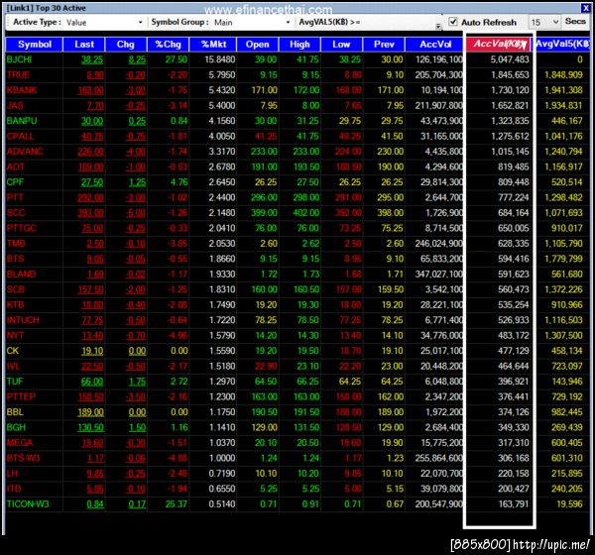
Task: Sort by the %Mkt column header
Action: click(x=213, y=45)
